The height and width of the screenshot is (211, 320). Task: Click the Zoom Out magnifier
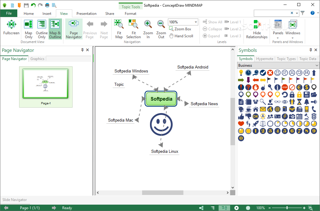coord(161,24)
